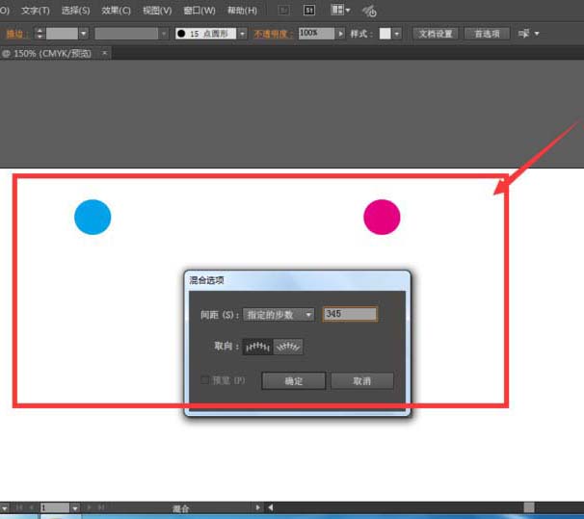This screenshot has height=519, width=584.
Task: Open the 帮助(H) menu
Action: click(x=243, y=11)
